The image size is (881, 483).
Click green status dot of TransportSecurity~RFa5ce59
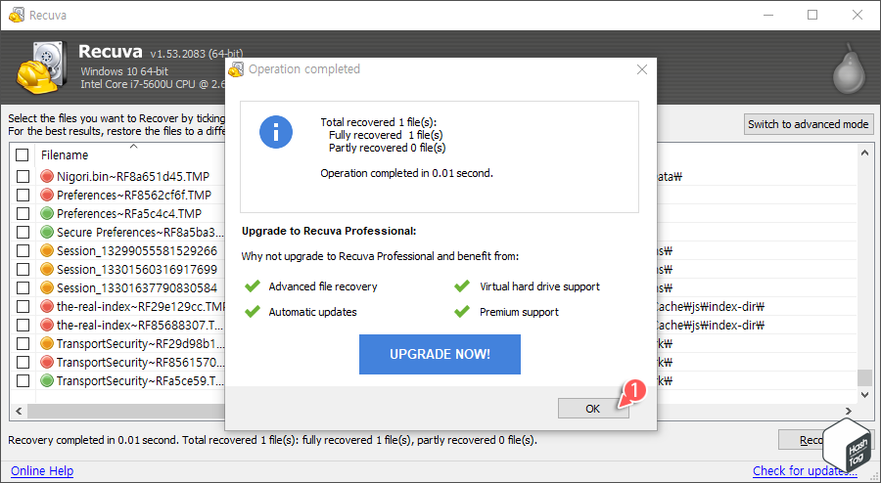pos(47,381)
